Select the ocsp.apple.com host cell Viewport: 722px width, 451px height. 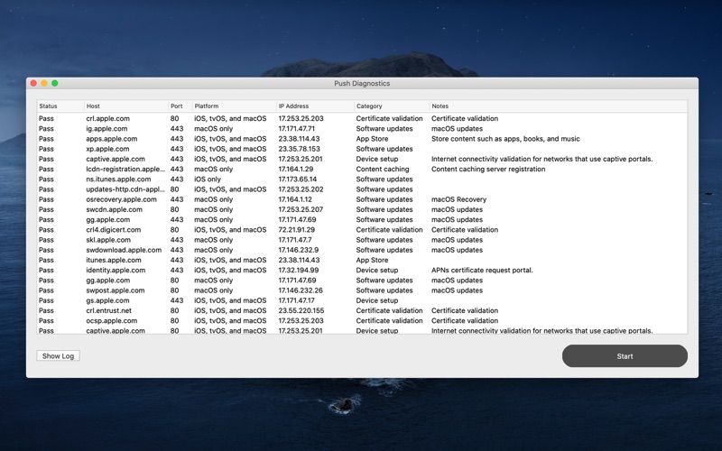pyautogui.click(x=111, y=321)
